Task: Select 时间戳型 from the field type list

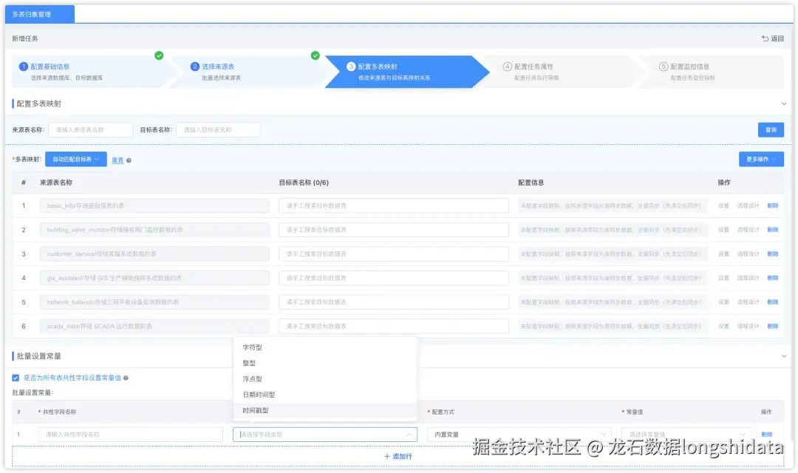Action: click(x=324, y=410)
